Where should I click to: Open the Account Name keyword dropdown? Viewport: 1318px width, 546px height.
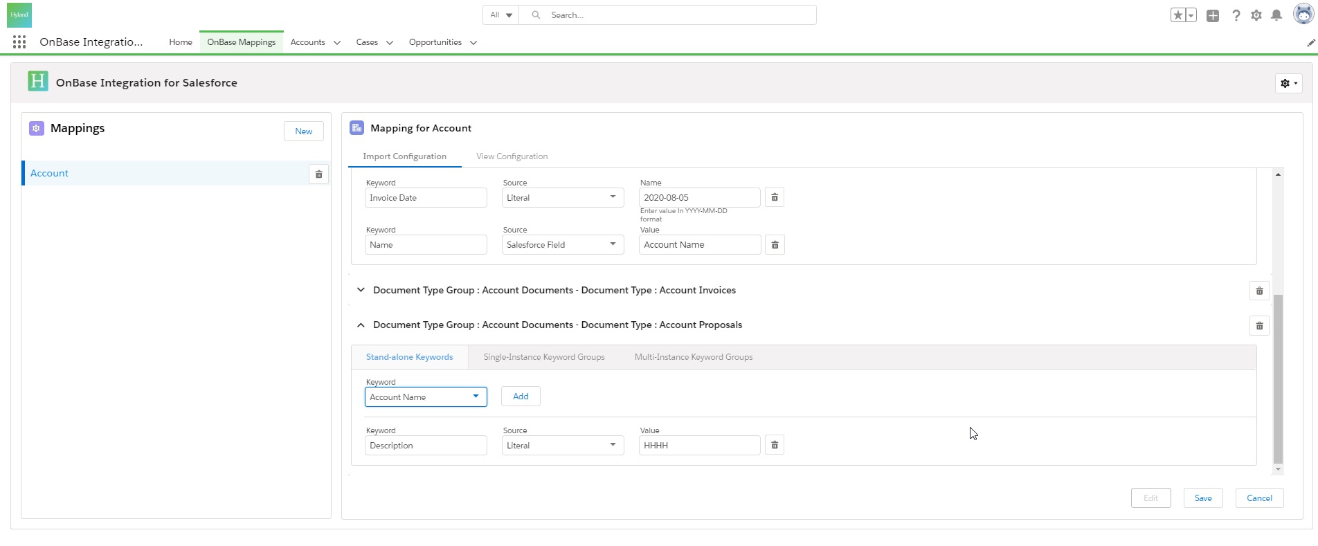[426, 397]
